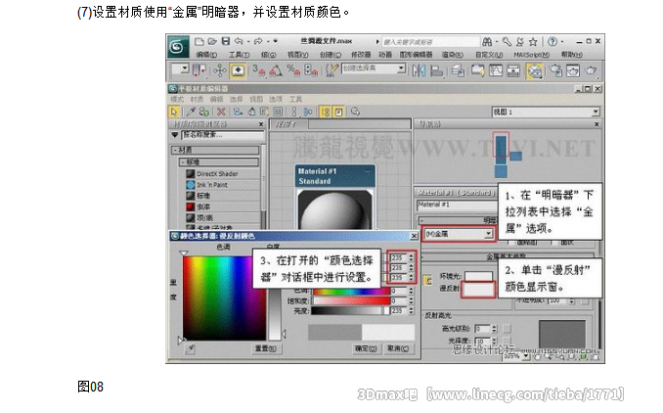Expand the browser options triangle by search box

coord(175,135)
